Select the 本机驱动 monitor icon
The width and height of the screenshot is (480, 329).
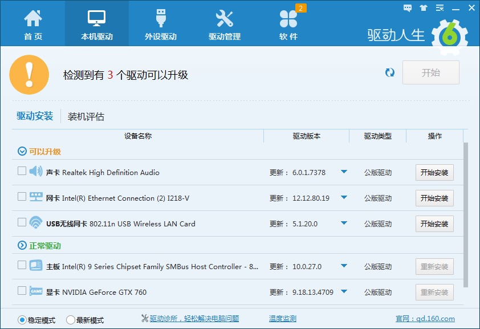pyautogui.click(x=96, y=18)
